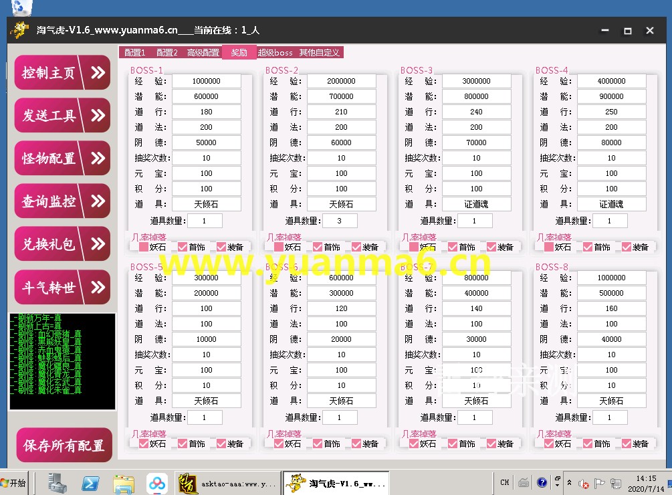Click BOSS-3 道具 field 证道魂
The image size is (672, 495).
(476, 205)
